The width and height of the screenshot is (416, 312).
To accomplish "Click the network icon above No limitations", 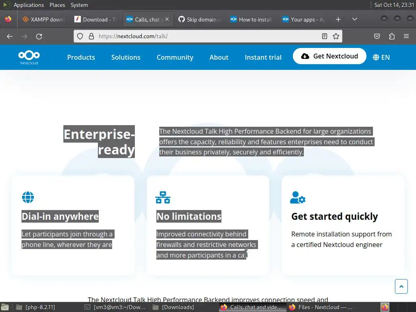I will tap(163, 197).
